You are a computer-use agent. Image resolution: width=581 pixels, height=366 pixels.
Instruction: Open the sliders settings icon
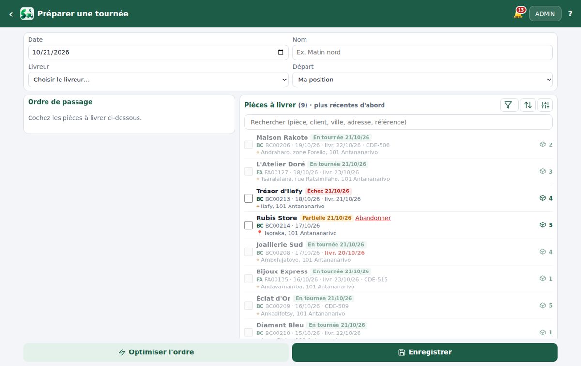[x=545, y=105]
